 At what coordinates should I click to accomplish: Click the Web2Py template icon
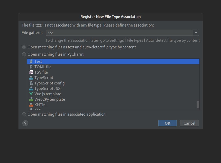pos(31,99)
